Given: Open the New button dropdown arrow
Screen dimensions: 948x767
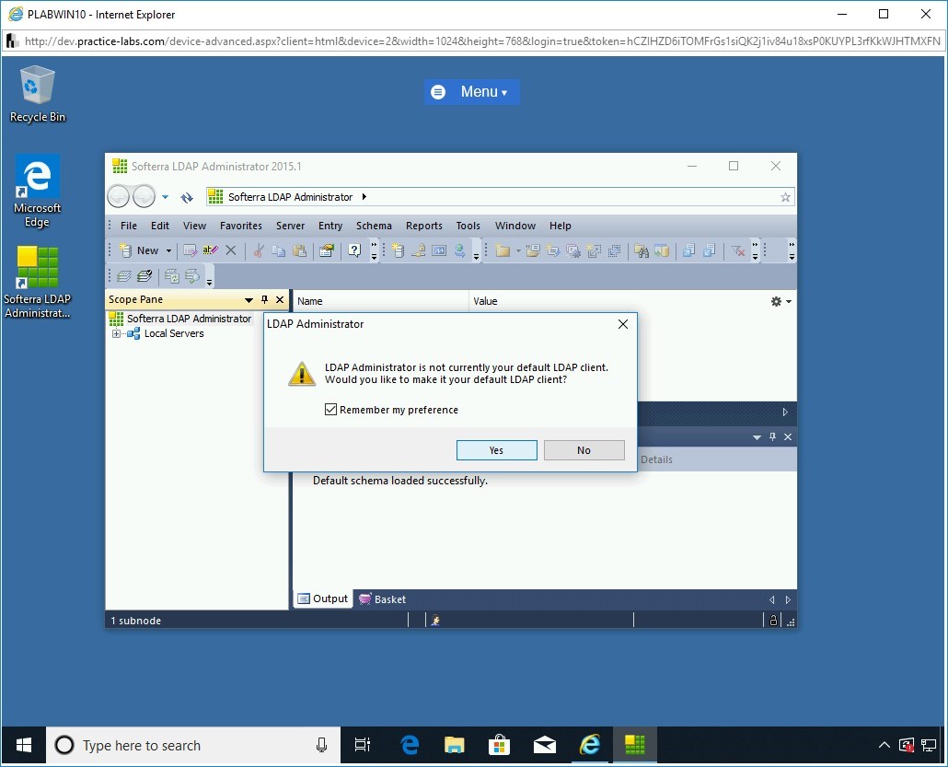Looking at the screenshot, I should tap(168, 250).
